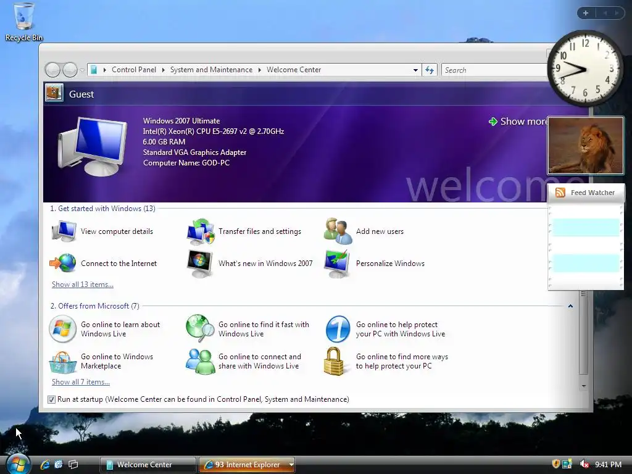The image size is (632, 474).
Task: Click Welcome Center in the breadcrumb
Action: pos(294,70)
